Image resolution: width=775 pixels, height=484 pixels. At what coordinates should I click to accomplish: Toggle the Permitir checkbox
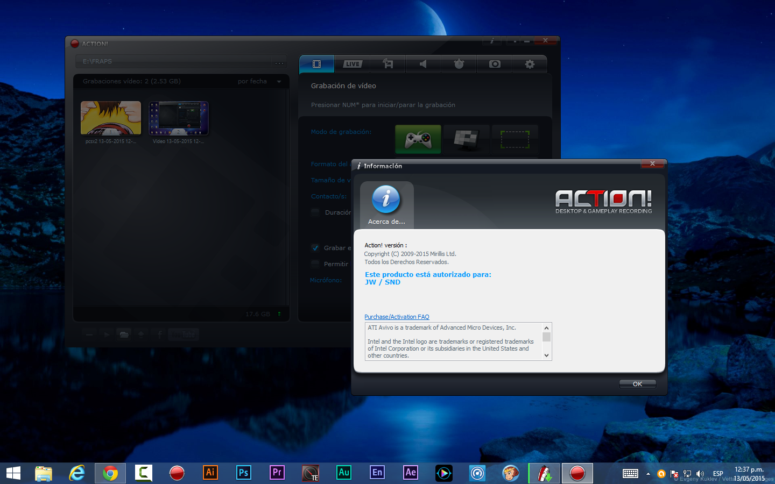[315, 264]
